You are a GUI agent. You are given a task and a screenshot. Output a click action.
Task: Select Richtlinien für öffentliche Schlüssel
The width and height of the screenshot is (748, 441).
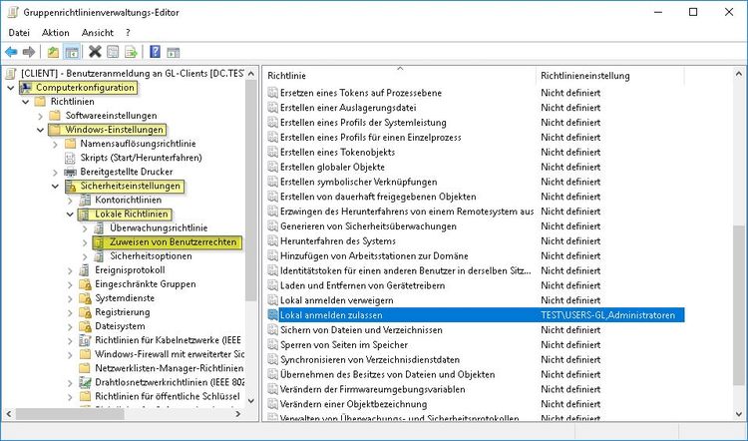(167, 396)
